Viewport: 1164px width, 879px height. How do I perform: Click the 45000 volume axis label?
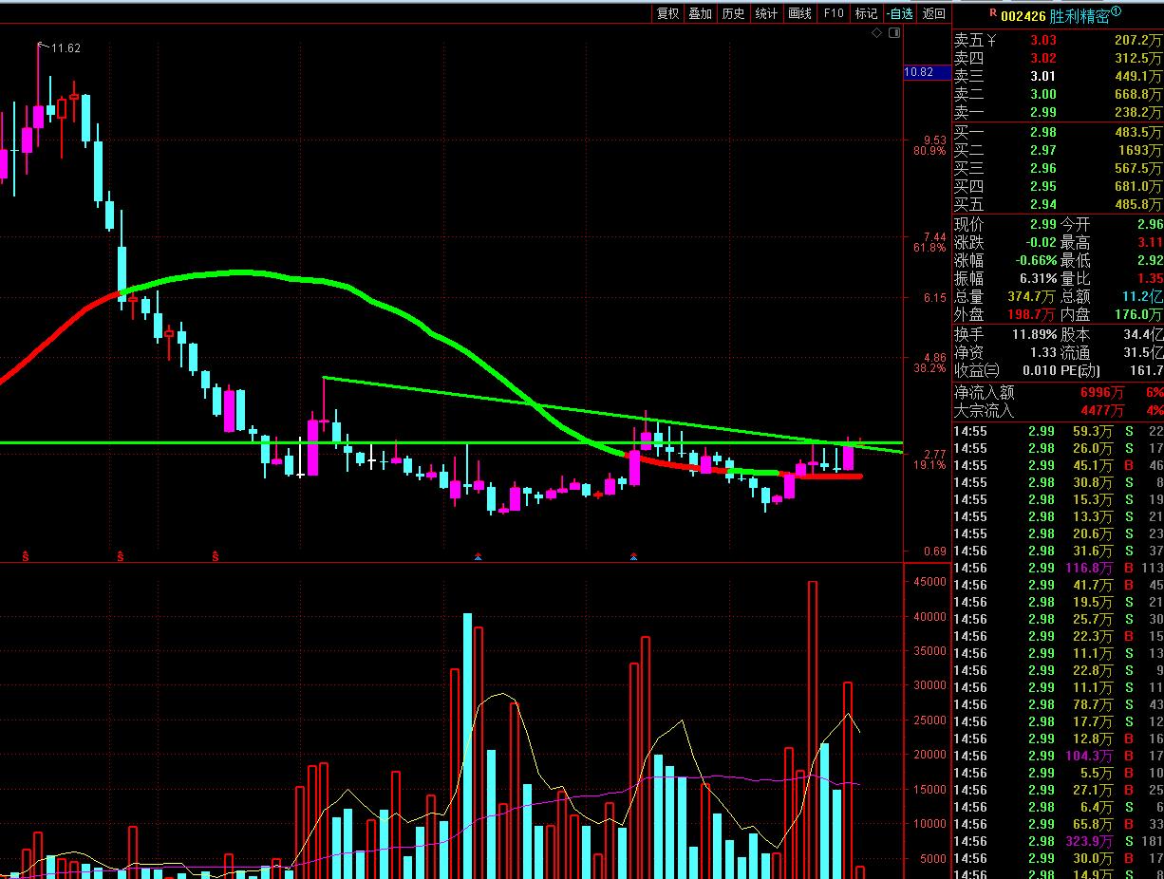(928, 582)
